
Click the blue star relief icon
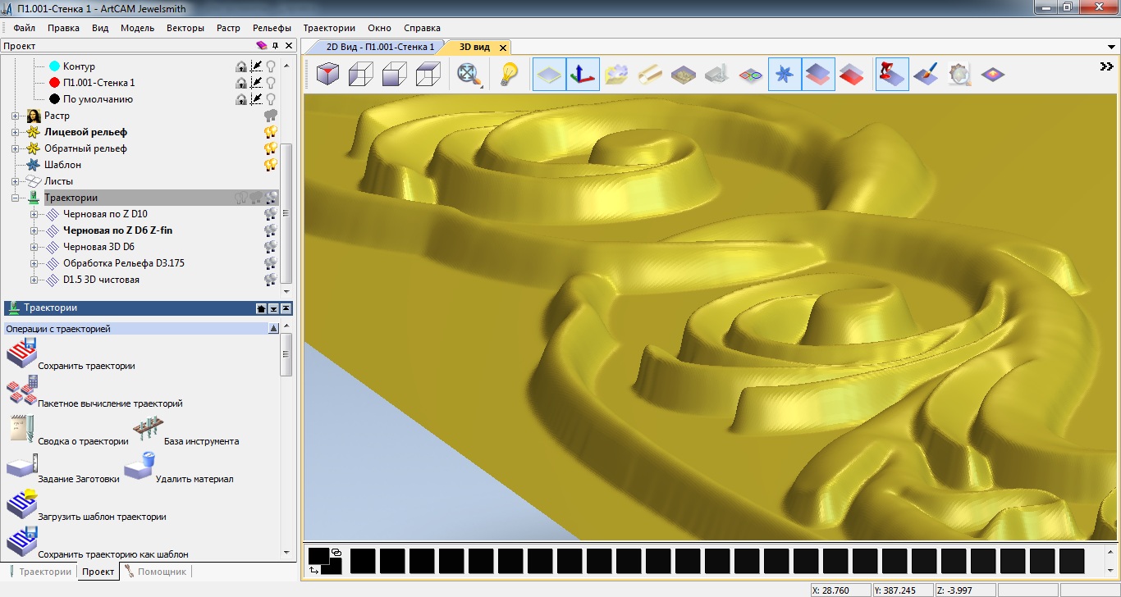(785, 75)
